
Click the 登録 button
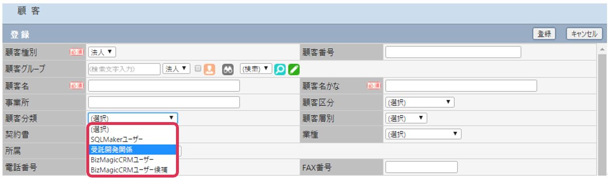click(544, 34)
